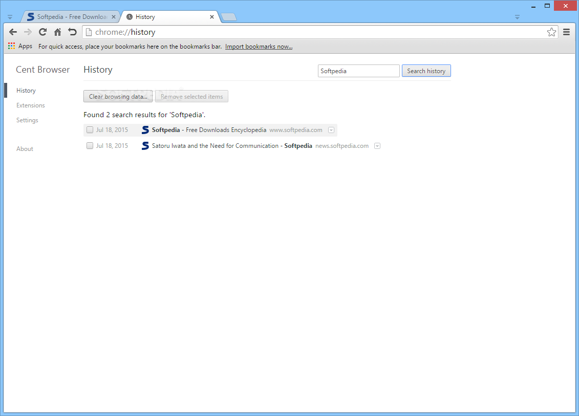Minimize the browser window

533,6
